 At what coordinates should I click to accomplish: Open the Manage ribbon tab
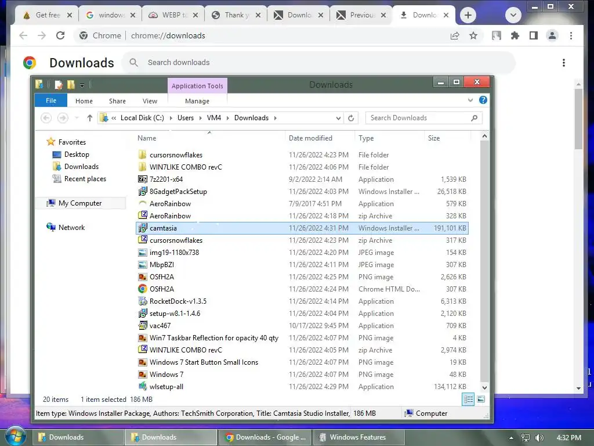[x=197, y=101]
